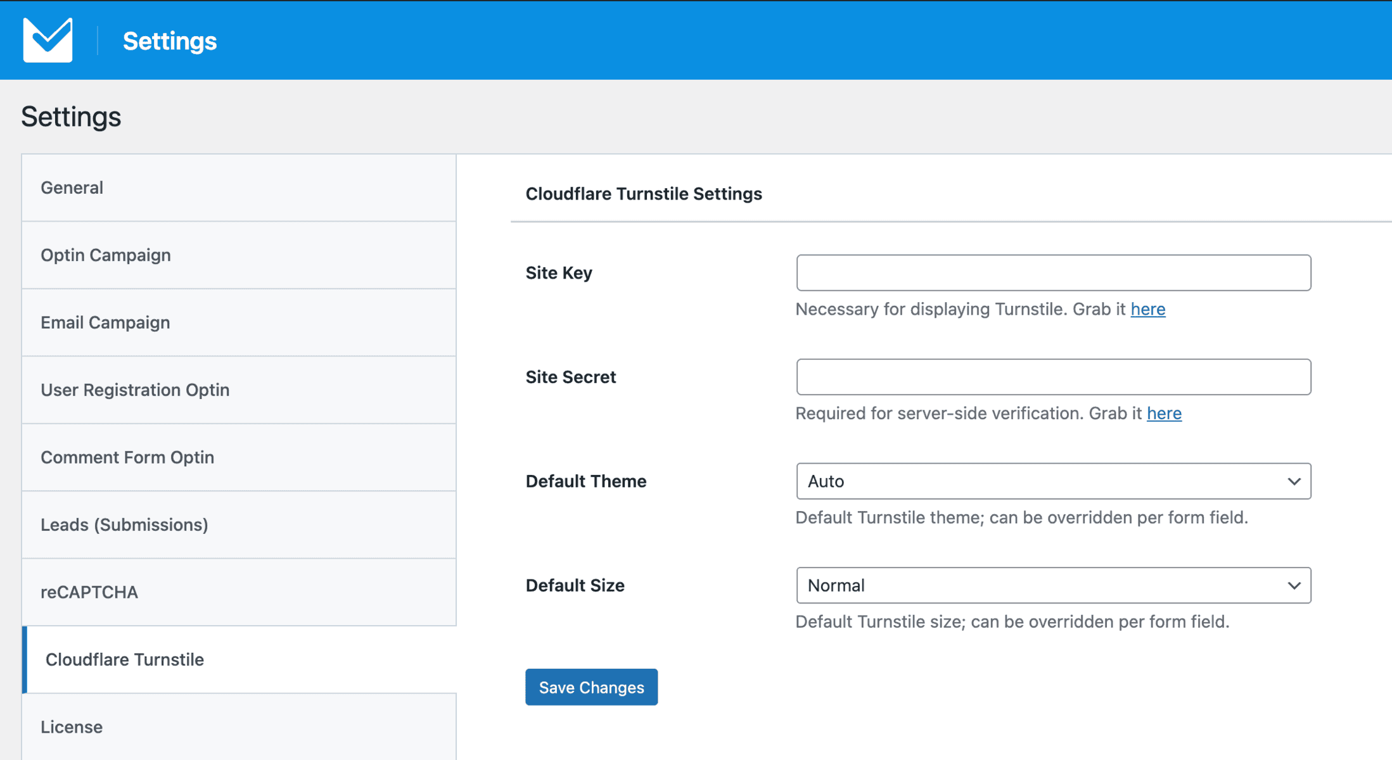Open the User Registration Optin tab
Image resolution: width=1392 pixels, height=760 pixels.
click(239, 390)
